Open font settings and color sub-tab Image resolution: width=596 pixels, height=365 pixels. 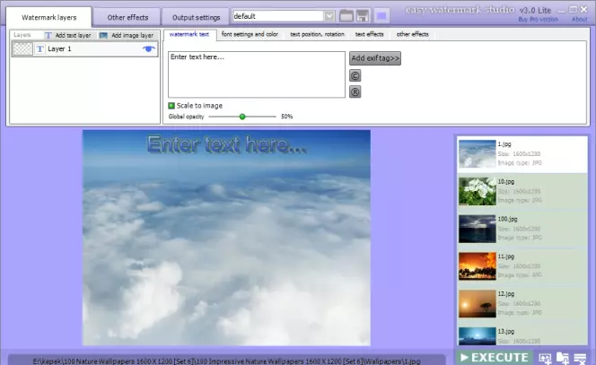(x=250, y=34)
